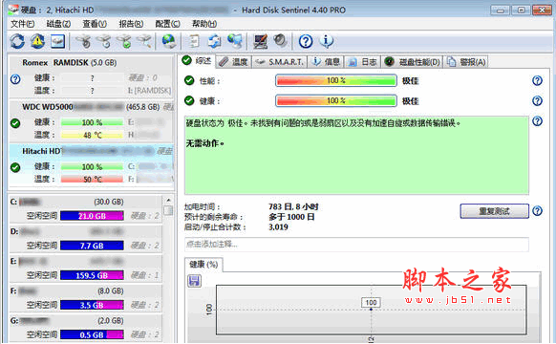Open help via the toolbar question mark
The image size is (556, 344).
pyautogui.click(x=306, y=41)
